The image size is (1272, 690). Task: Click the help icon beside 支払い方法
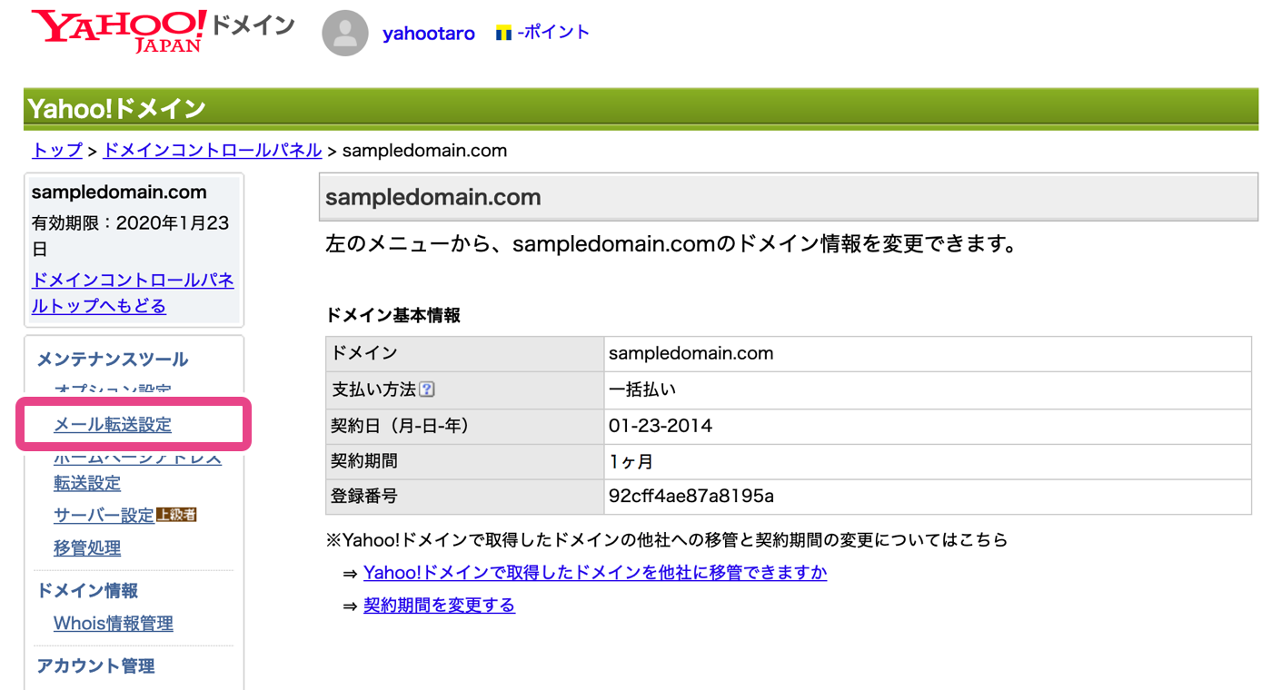[427, 389]
